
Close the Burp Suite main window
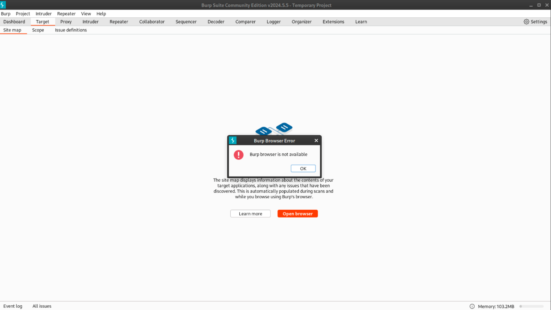point(546,5)
